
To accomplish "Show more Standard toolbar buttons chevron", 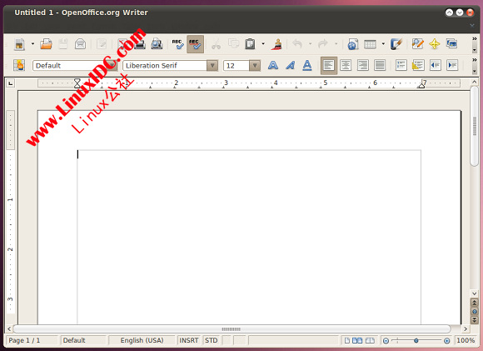I will [475, 39].
